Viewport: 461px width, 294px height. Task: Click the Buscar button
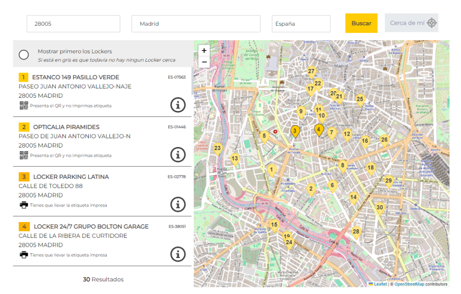pos(361,23)
